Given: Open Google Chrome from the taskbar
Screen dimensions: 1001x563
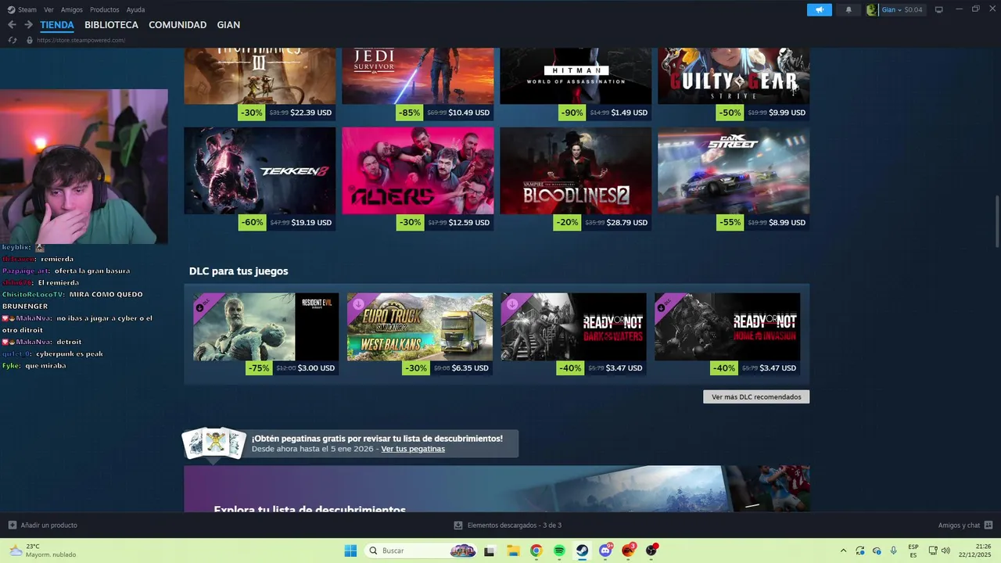Looking at the screenshot, I should coord(536,550).
